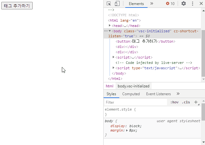The width and height of the screenshot is (205, 145).
Task: Click DOM tree scroll up arrow
Action: tap(203, 11)
